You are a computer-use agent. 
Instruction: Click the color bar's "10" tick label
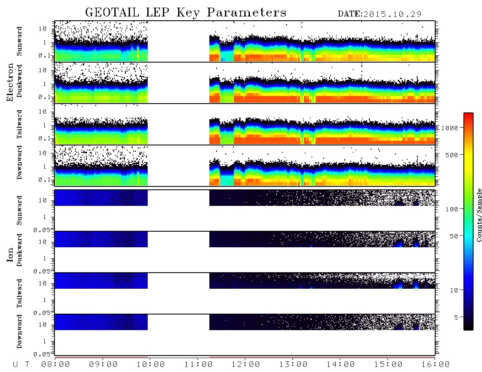click(454, 290)
